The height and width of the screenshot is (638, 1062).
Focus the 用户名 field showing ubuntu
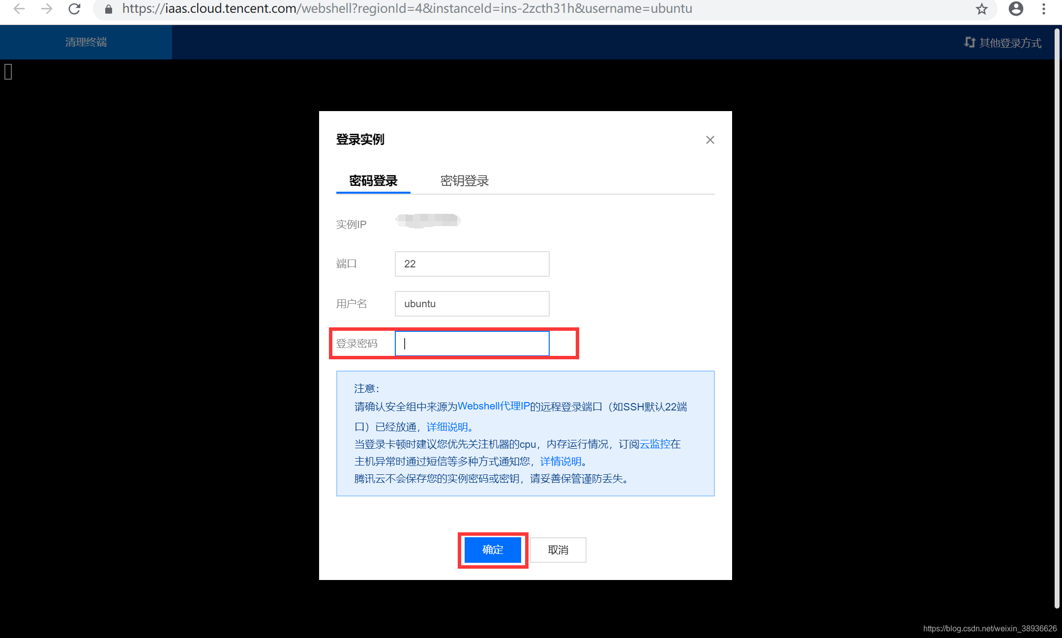472,304
